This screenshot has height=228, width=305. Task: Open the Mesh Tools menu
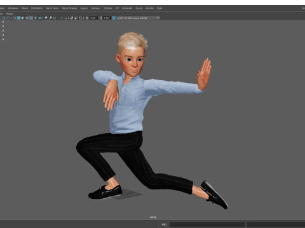52,8
